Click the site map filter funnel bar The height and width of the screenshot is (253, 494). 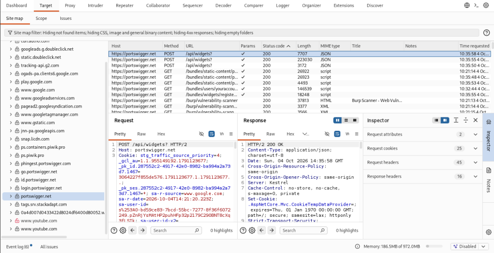242,32
